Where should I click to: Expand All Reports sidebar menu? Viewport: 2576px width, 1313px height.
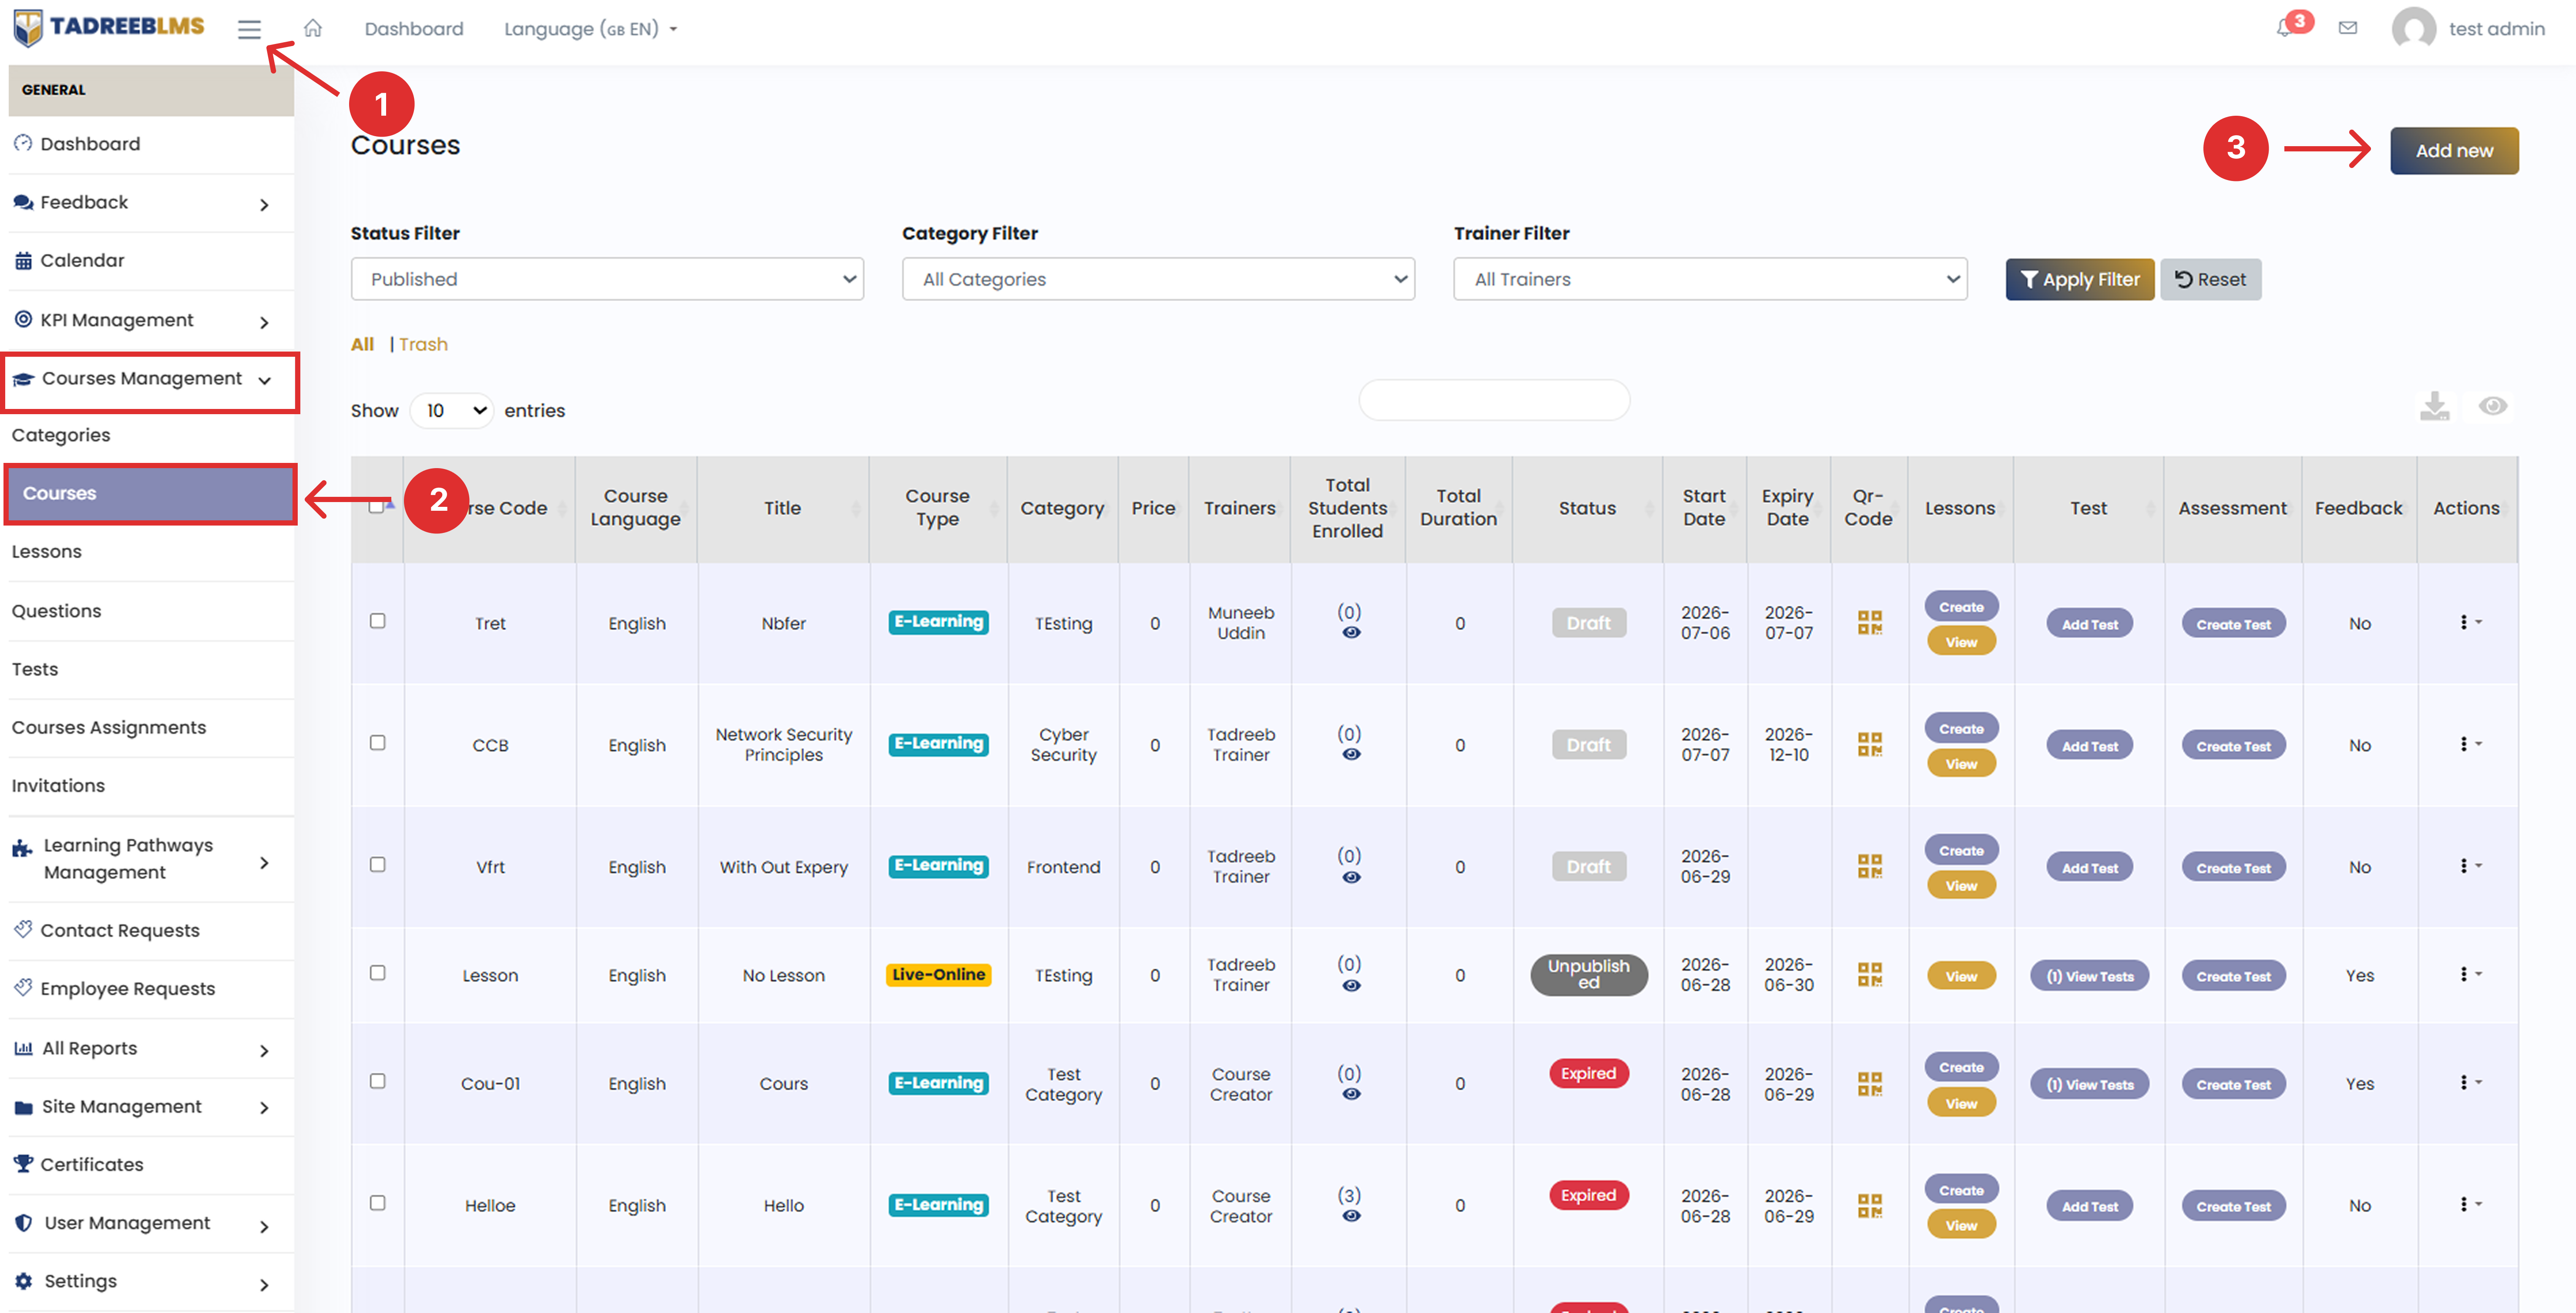[x=151, y=1049]
